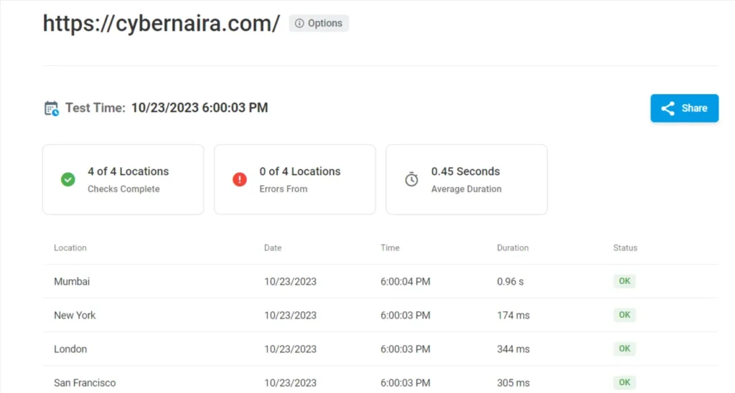Click the Average Duration label

point(467,189)
